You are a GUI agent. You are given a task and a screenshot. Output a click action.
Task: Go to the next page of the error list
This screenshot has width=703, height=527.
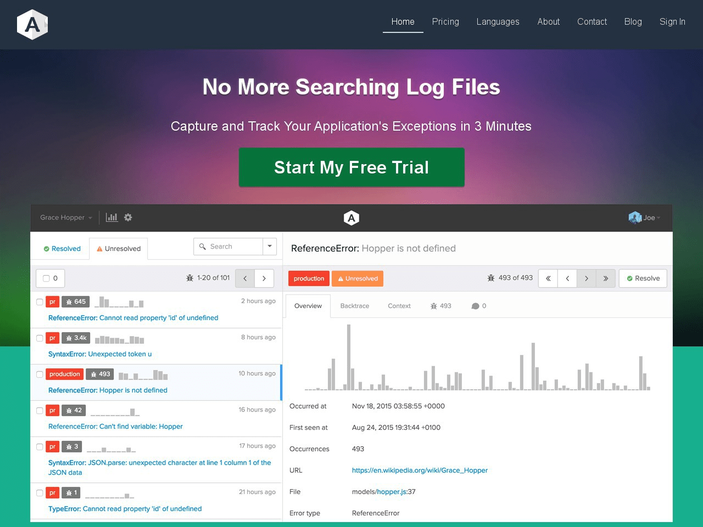pos(264,278)
